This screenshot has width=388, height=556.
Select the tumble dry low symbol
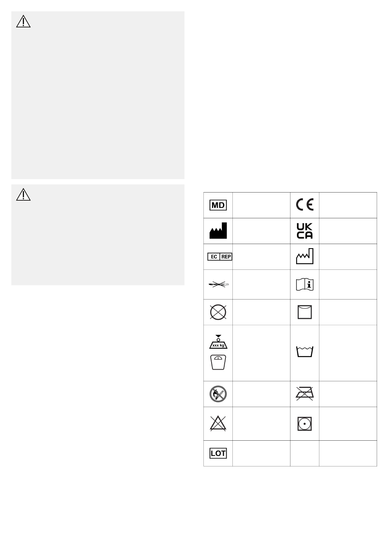[x=305, y=424]
